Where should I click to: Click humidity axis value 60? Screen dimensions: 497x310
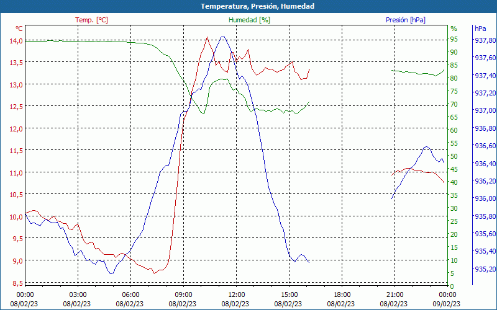click(x=454, y=130)
